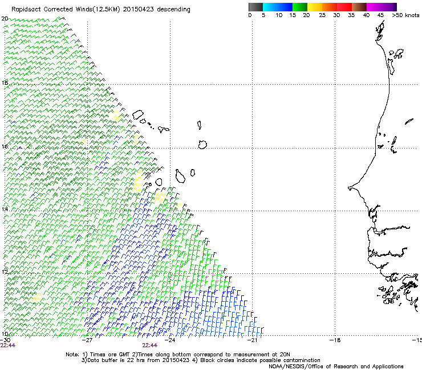Click the purple '22:44' time under -30

point(8,346)
